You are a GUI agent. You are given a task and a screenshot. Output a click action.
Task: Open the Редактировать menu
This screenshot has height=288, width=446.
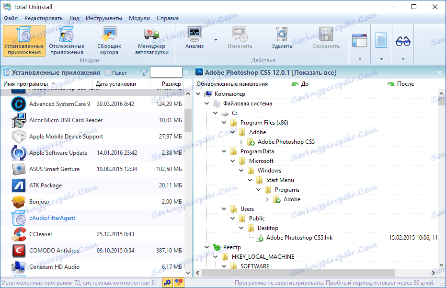tap(44, 18)
